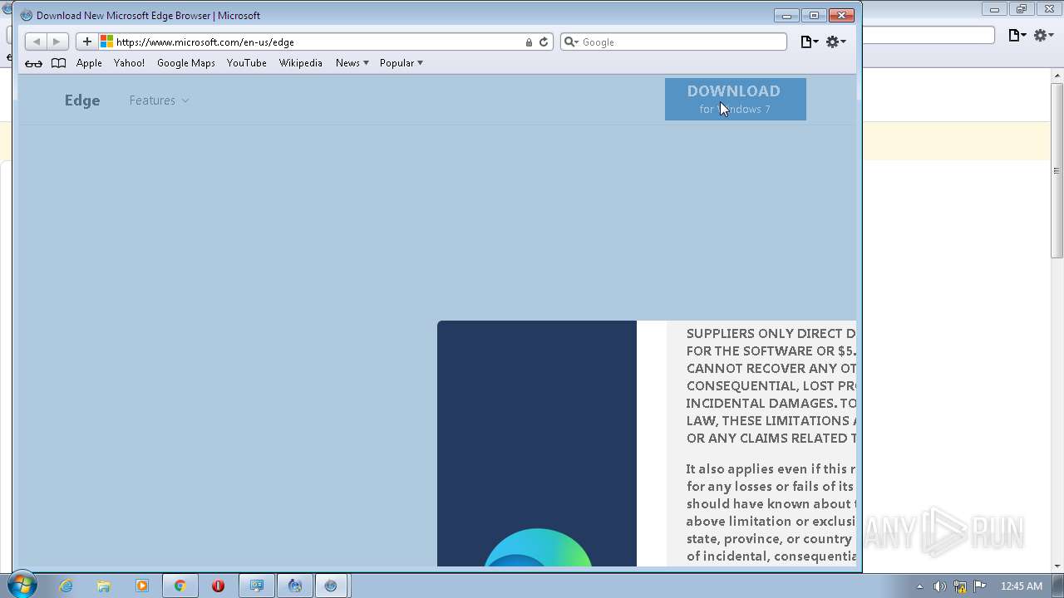This screenshot has height=598, width=1064.
Task: Click the vertical scrollbar thumb in background window
Action: coord(1057,170)
